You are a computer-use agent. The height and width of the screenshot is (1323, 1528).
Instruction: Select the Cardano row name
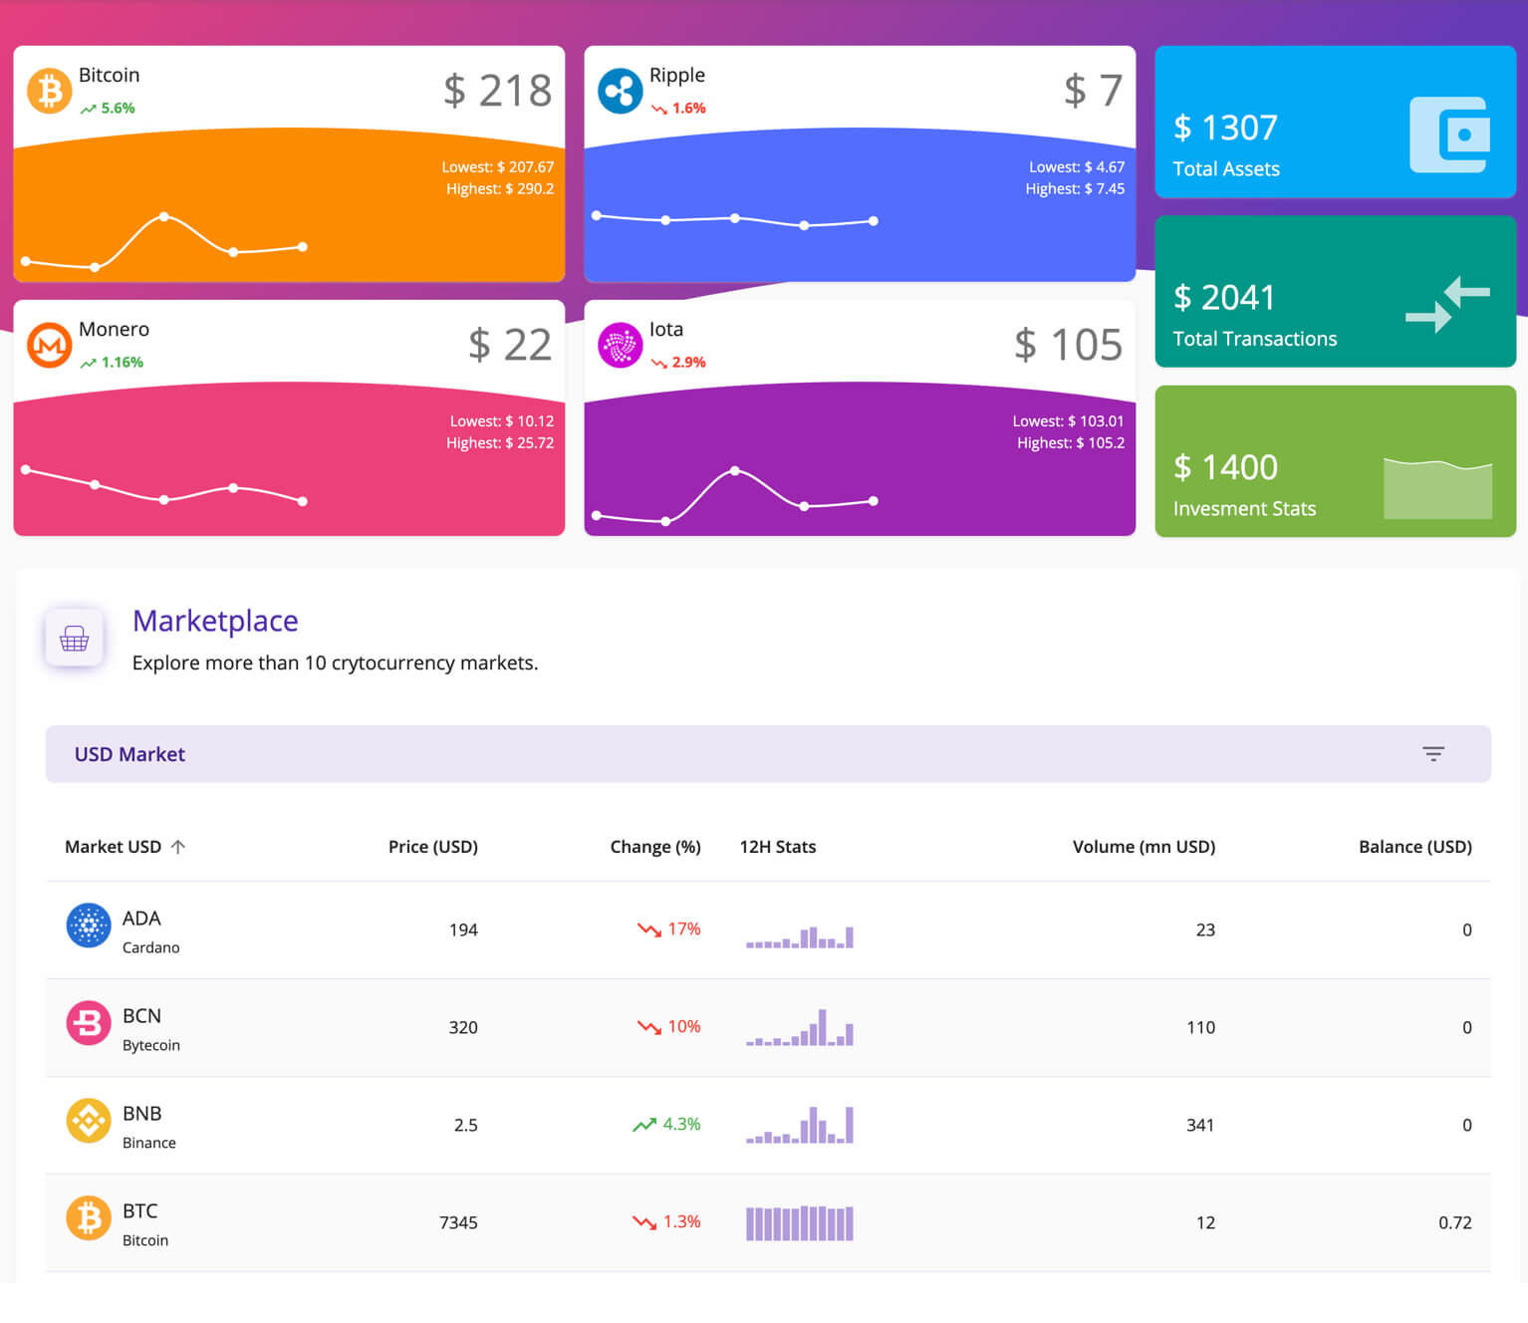click(x=151, y=947)
